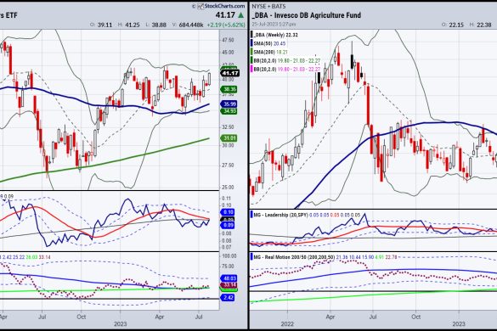Image resolution: width=497 pixels, height=331 pixels.
Task: Click the MG - Real Motion legend marker
Action: coord(251,257)
